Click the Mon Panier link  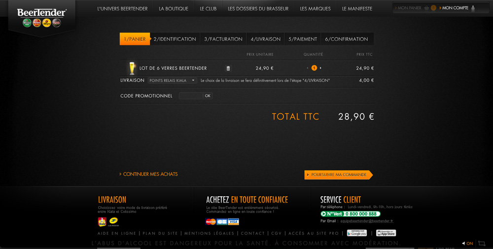[409, 8]
